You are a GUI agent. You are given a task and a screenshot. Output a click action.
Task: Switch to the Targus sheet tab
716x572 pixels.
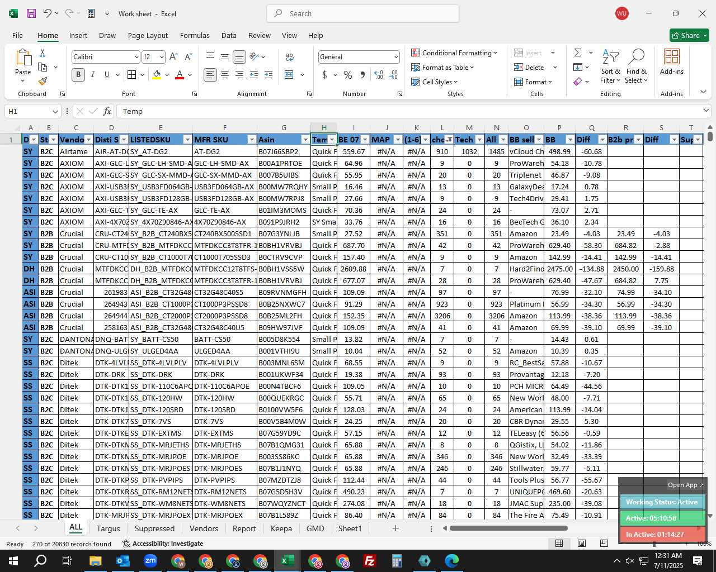pyautogui.click(x=108, y=528)
